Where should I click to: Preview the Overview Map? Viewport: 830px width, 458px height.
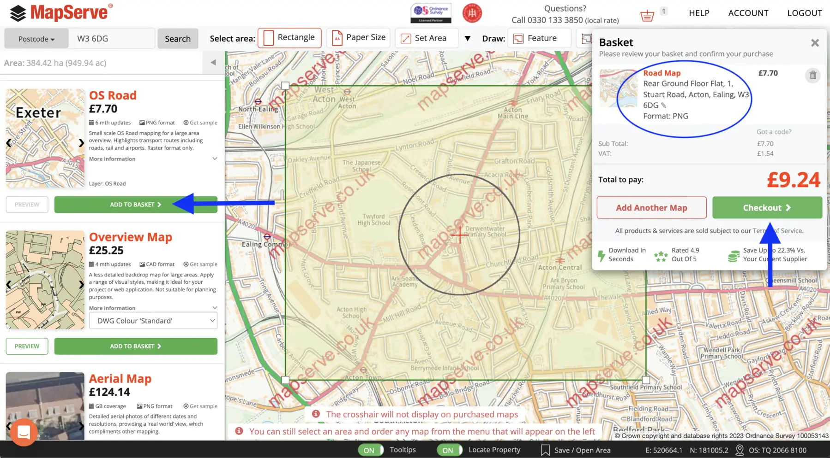[x=27, y=346]
